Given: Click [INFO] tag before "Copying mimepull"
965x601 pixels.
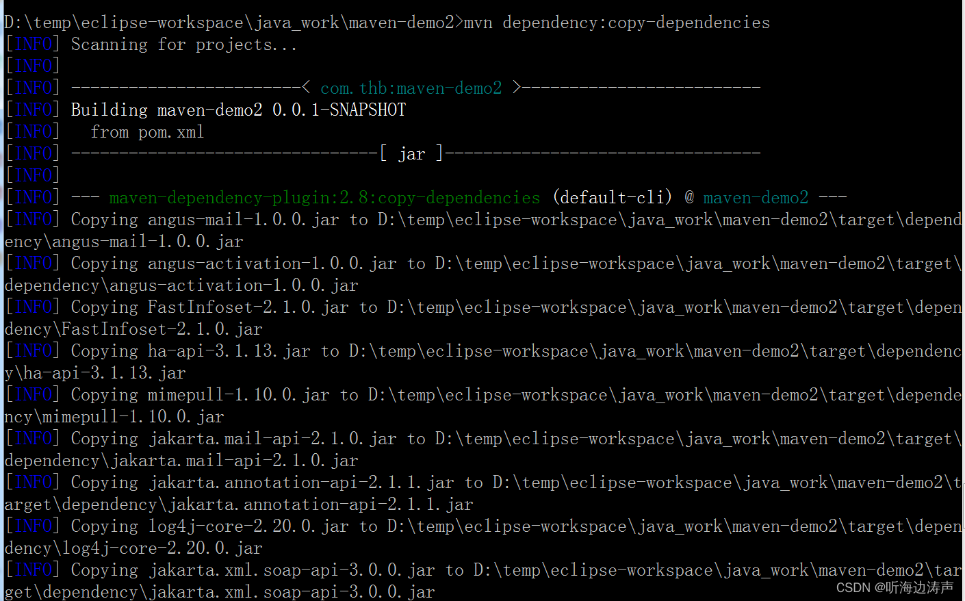Looking at the screenshot, I should (33, 395).
